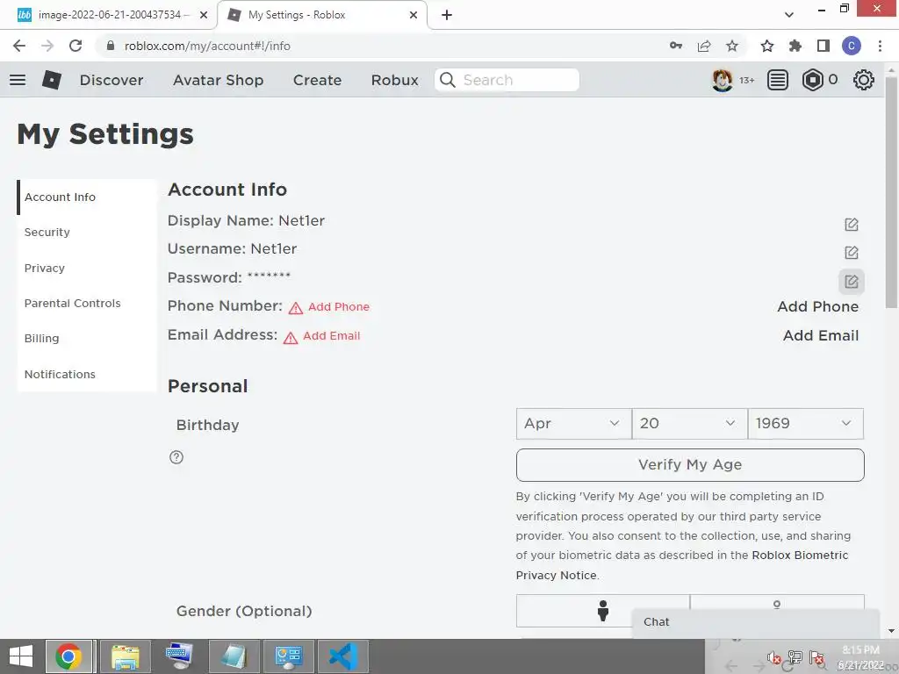Viewport: 899px width, 674px height.
Task: Select the male gender option
Action: [x=602, y=611]
